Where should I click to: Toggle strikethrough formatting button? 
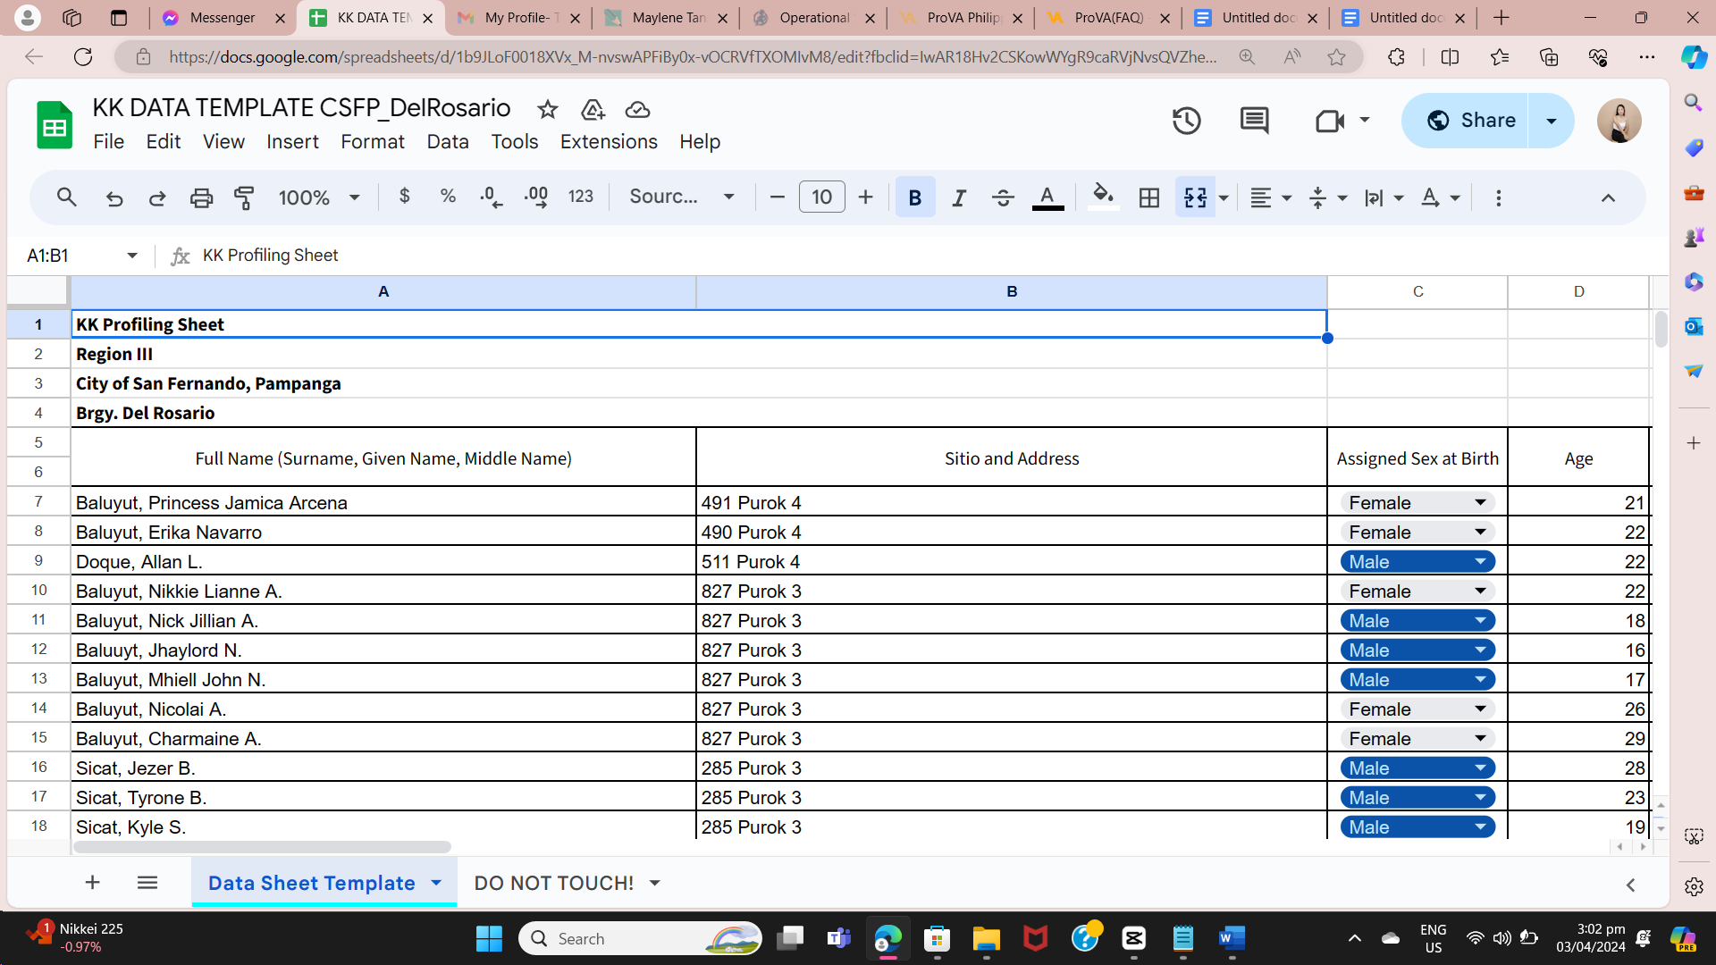point(1003,197)
